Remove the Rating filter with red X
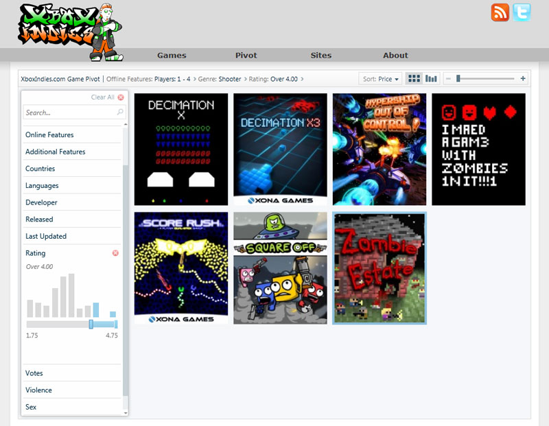This screenshot has width=549, height=426. point(115,252)
